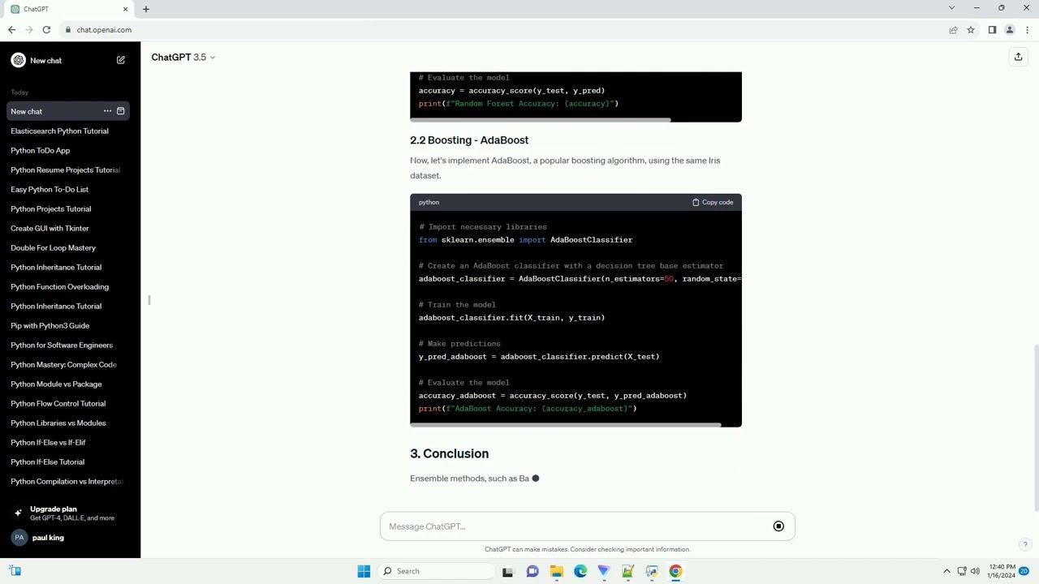Click horizontal scrollbar of AdaBoost code block
1039x584 pixels.
pyautogui.click(x=566, y=424)
